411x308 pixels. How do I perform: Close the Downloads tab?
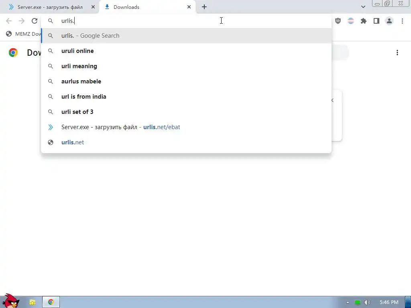coord(189,7)
